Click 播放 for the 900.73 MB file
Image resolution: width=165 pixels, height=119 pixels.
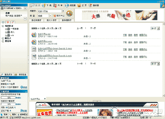130,35
